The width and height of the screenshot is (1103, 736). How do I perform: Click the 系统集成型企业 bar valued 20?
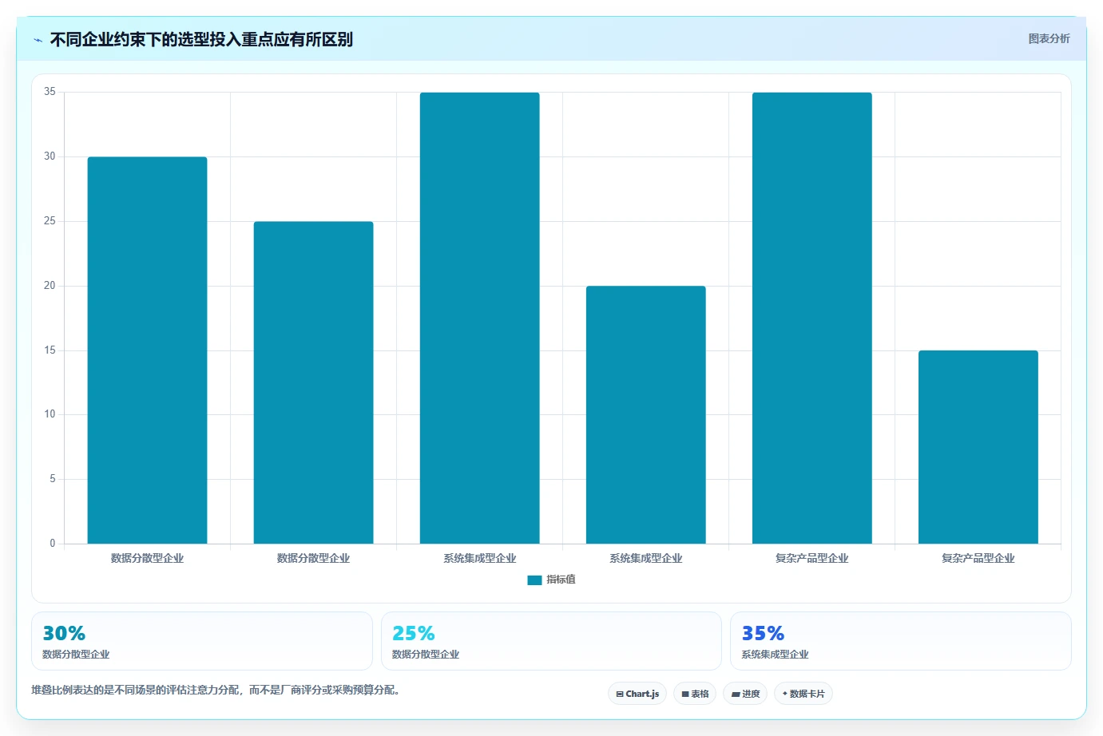click(645, 415)
